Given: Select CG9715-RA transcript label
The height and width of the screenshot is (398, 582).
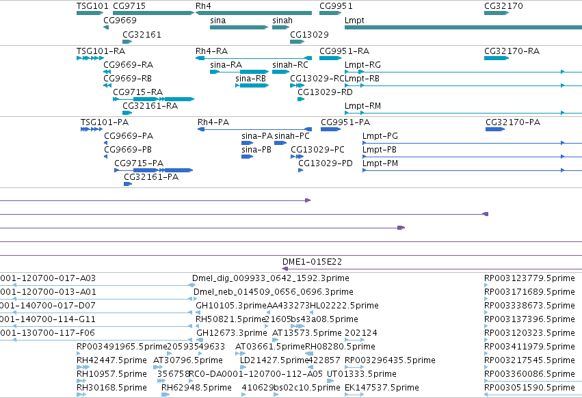Looking at the screenshot, I should pyautogui.click(x=137, y=92).
